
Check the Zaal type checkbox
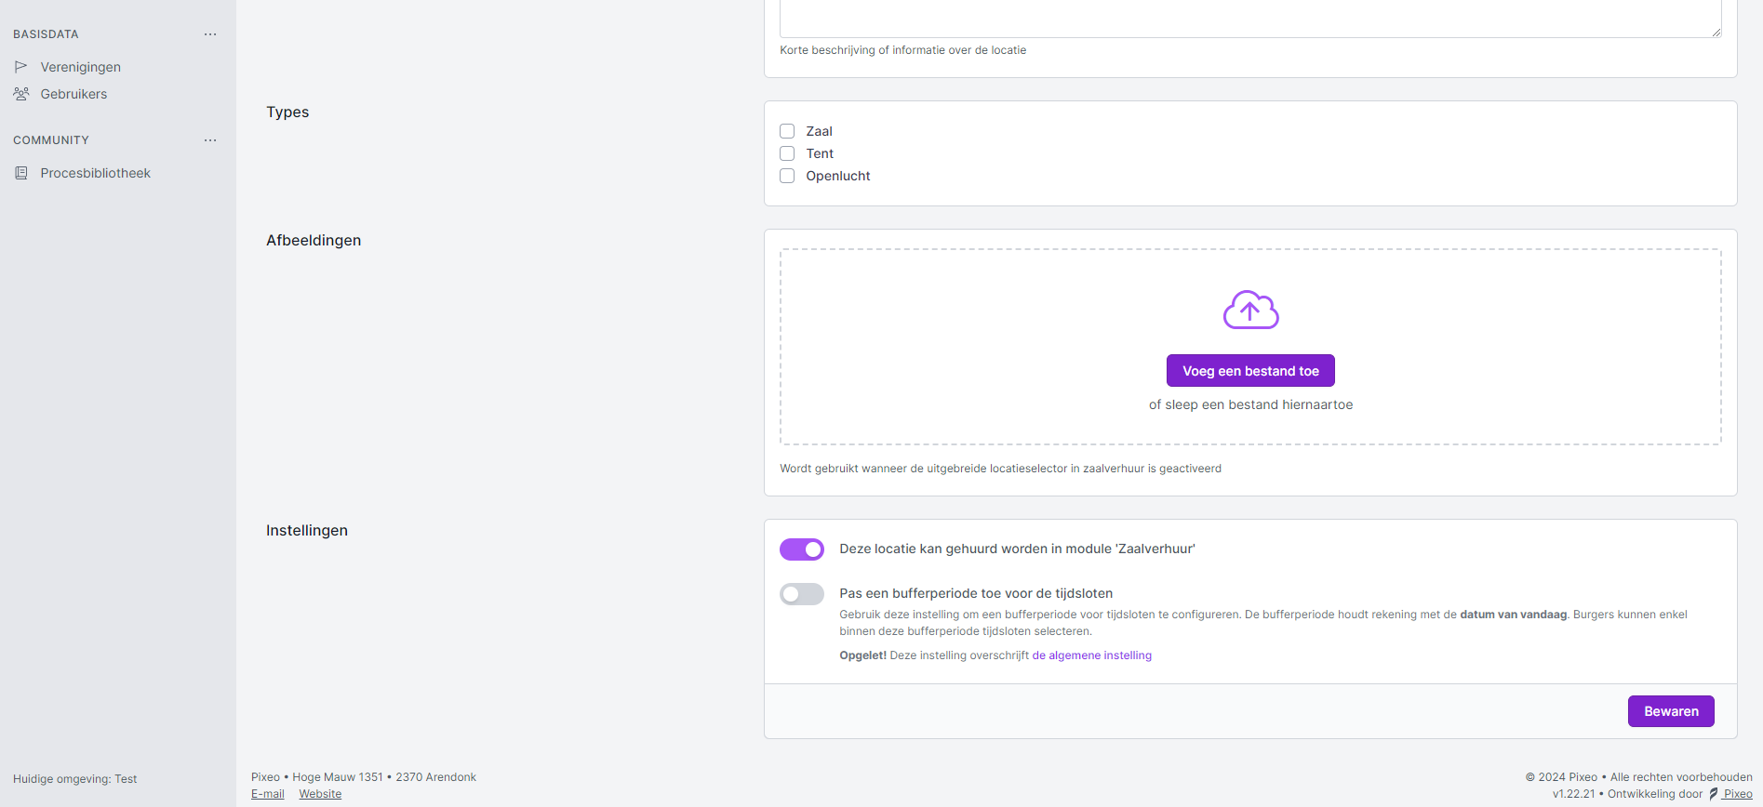pos(787,131)
